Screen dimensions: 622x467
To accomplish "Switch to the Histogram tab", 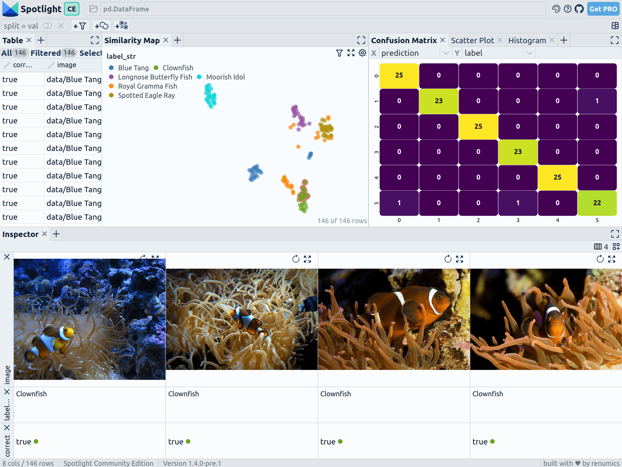I will [x=527, y=41].
